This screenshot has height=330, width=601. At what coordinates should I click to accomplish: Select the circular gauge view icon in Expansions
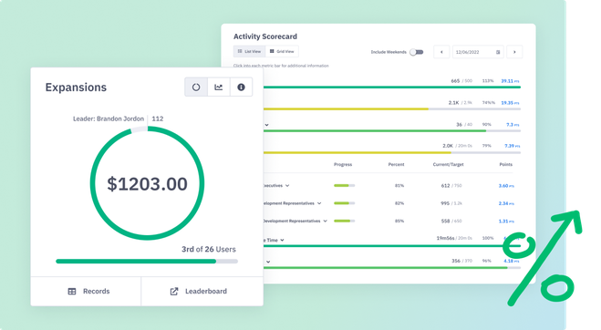pyautogui.click(x=196, y=87)
